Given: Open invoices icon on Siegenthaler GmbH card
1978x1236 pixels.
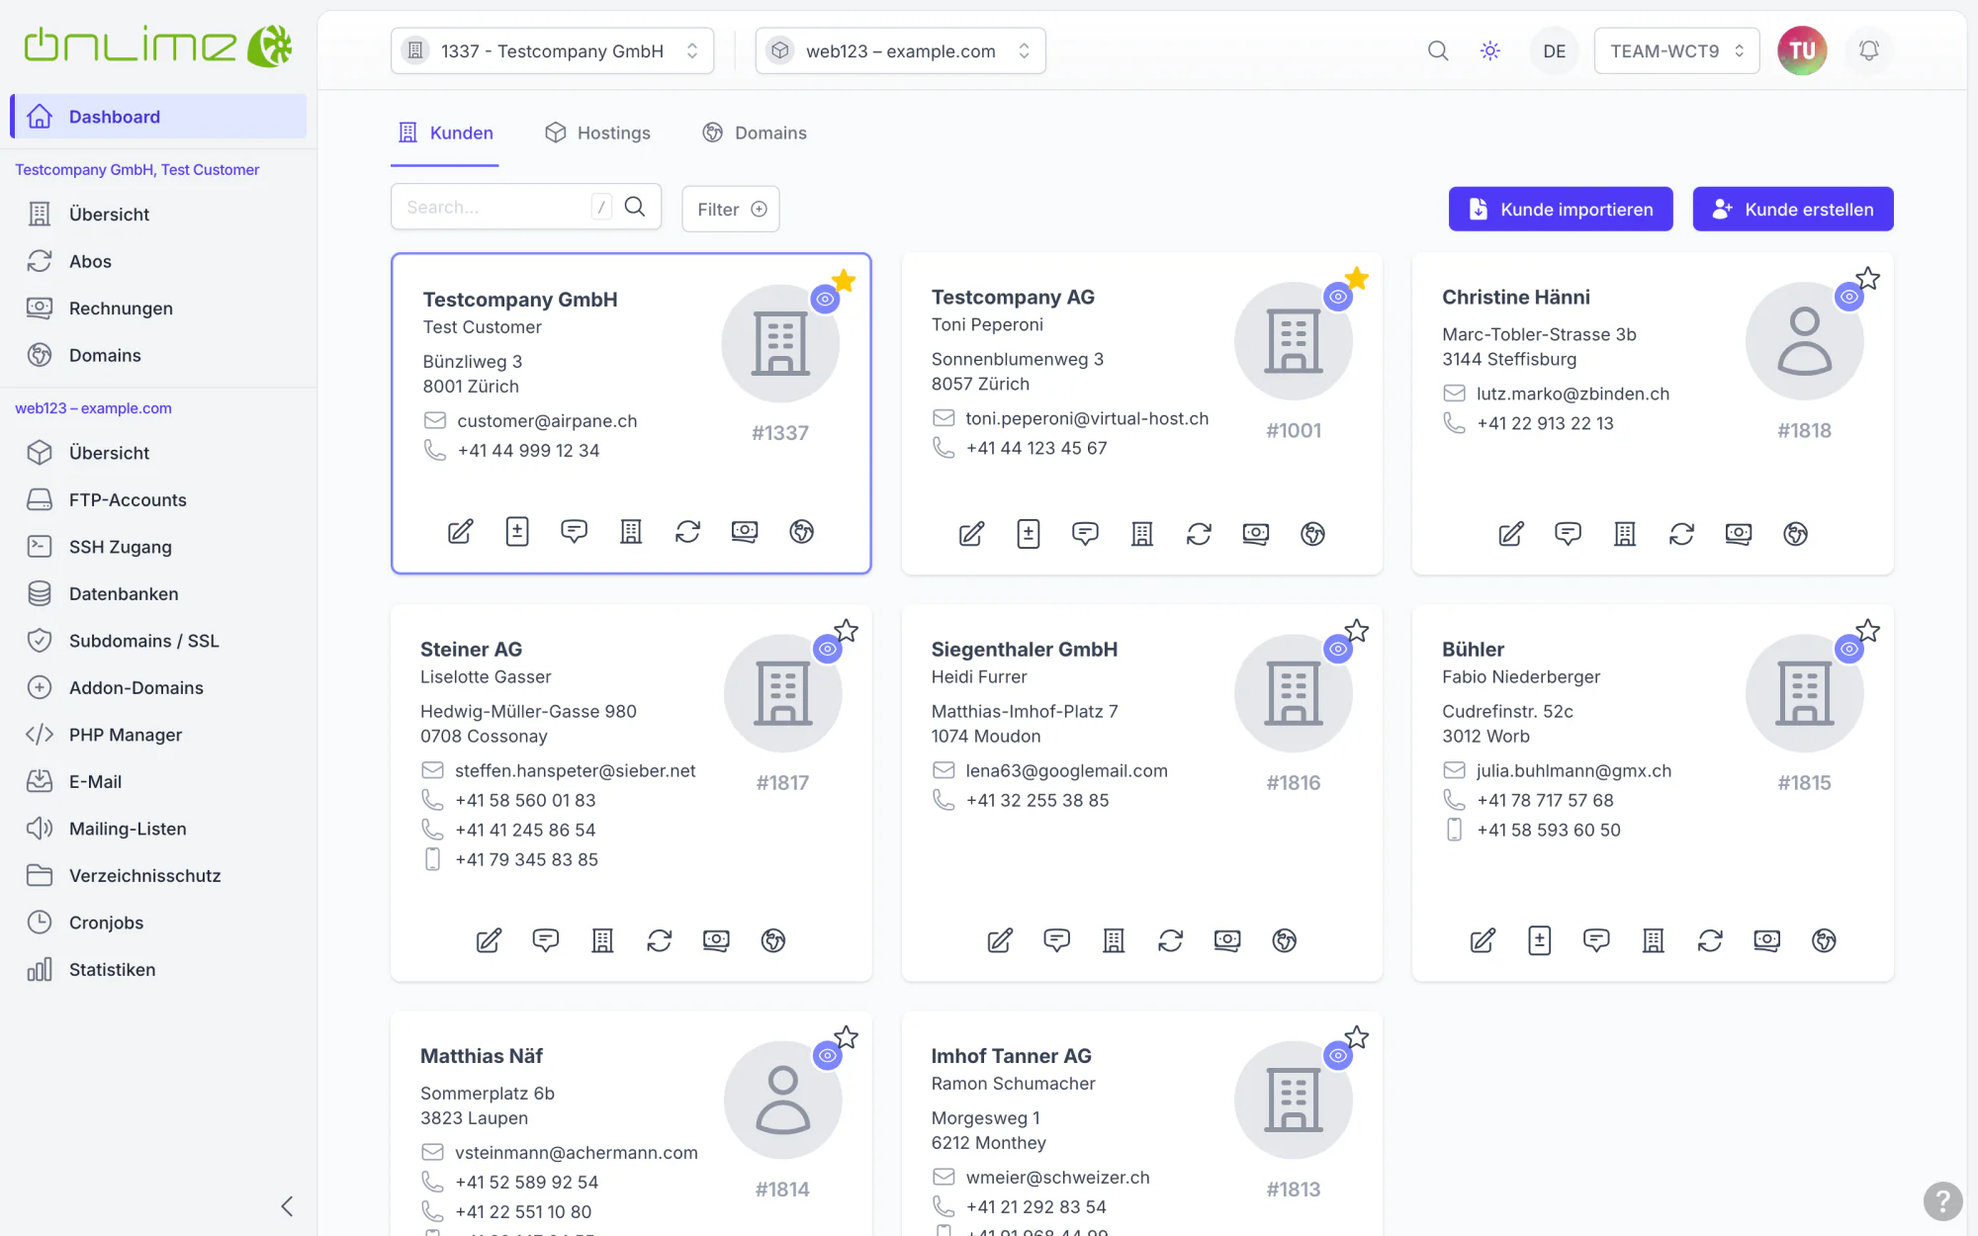Looking at the screenshot, I should tap(1227, 940).
